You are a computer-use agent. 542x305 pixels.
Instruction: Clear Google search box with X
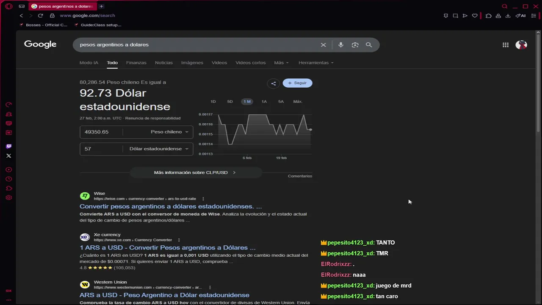(323, 45)
